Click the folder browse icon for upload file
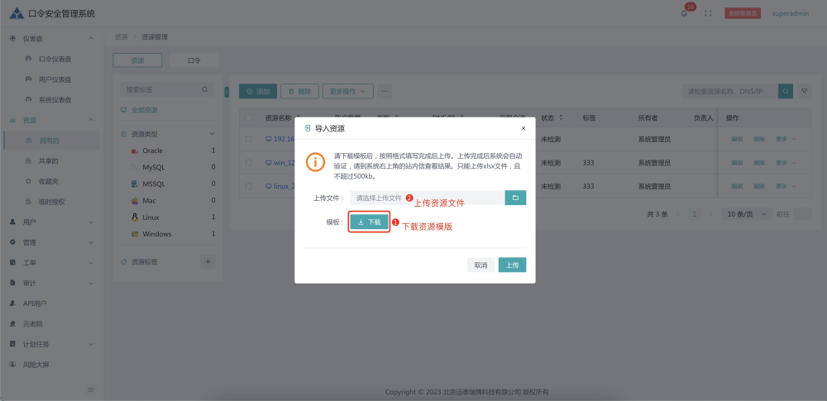 [x=514, y=198]
